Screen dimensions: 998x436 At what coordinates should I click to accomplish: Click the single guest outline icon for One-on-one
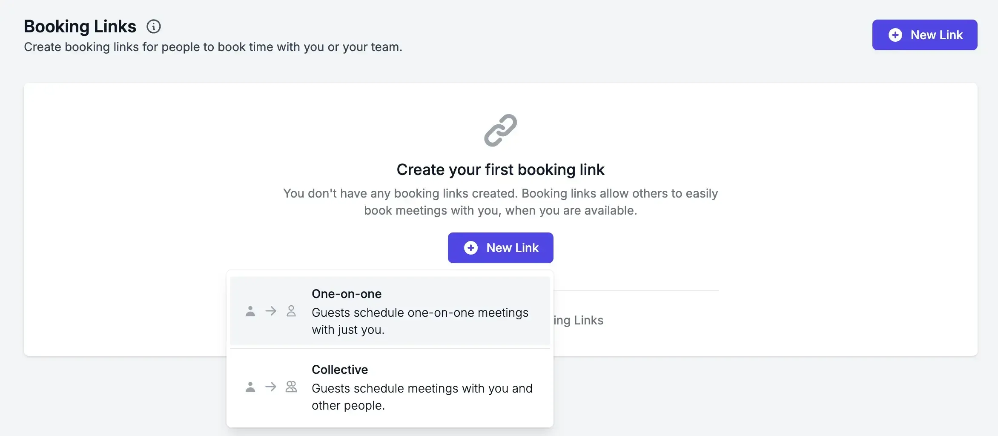[x=292, y=311]
